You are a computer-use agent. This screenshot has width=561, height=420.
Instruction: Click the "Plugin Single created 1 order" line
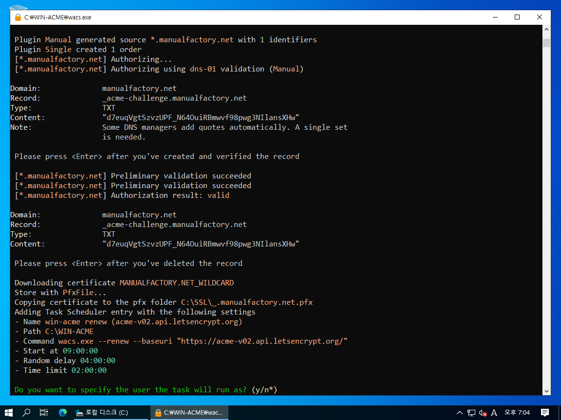pyautogui.click(x=78, y=49)
